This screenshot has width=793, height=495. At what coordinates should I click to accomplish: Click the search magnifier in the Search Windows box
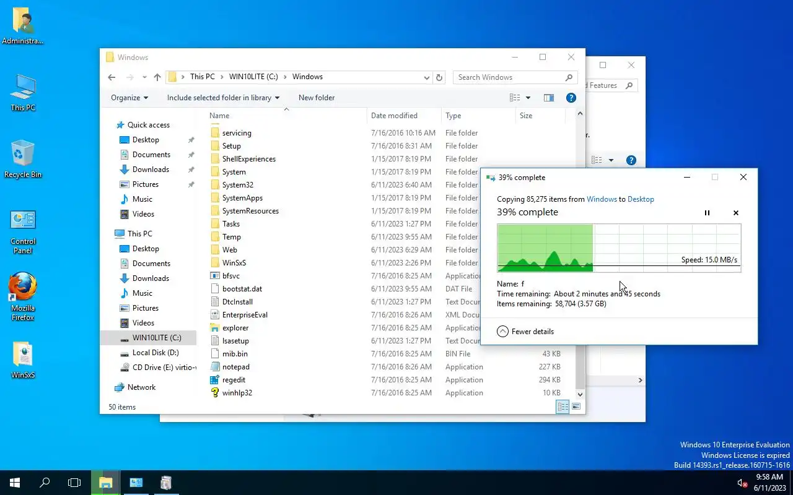[x=569, y=77]
